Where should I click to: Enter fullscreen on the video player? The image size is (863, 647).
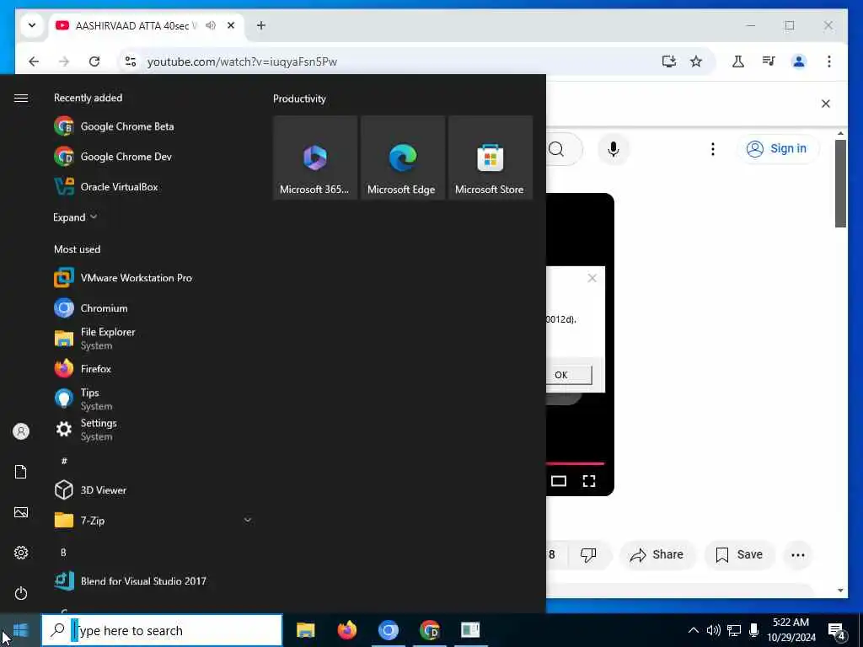(x=589, y=481)
